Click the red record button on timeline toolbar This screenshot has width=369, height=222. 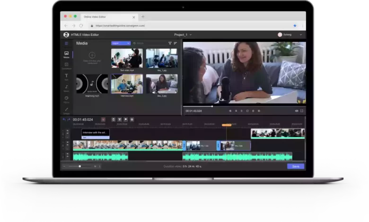pyautogui.click(x=103, y=120)
